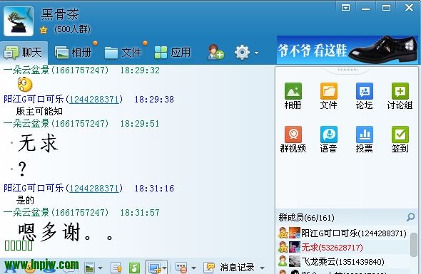This screenshot has height=274, width=421.
Task: Start 群视频 group video
Action: [293, 135]
